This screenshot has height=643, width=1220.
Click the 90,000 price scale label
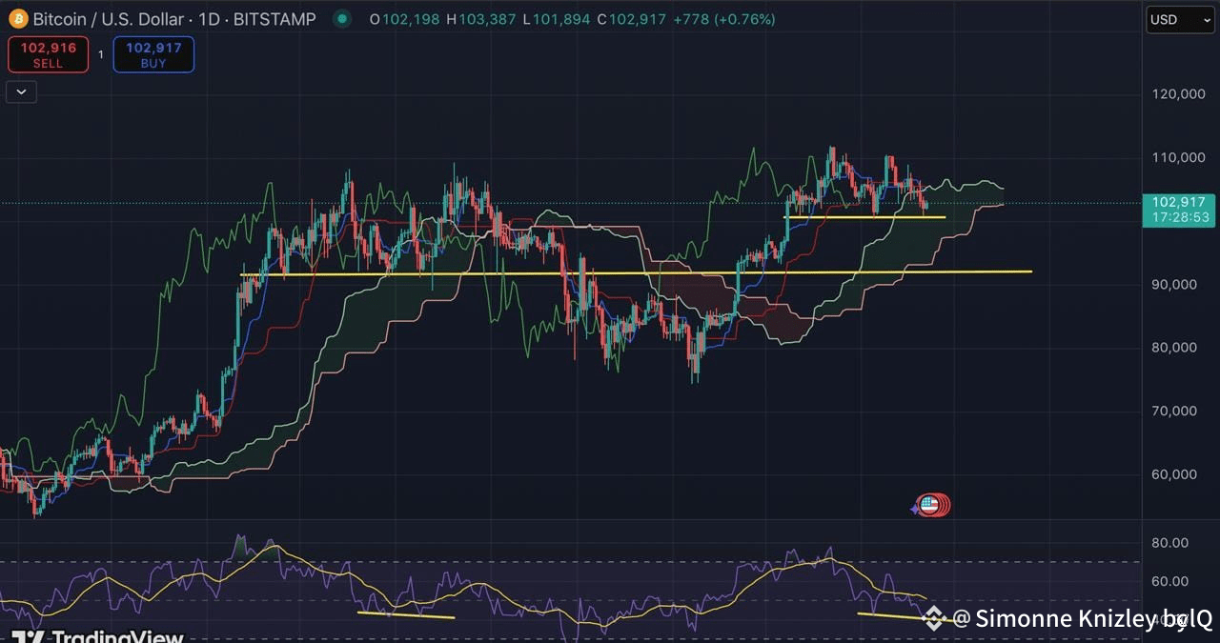tap(1174, 284)
